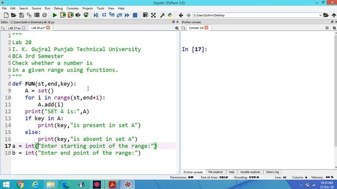Viewport: 337px width, 189px height.
Task: Close the LAB 27.py tab
Action: pyautogui.click(x=24, y=28)
